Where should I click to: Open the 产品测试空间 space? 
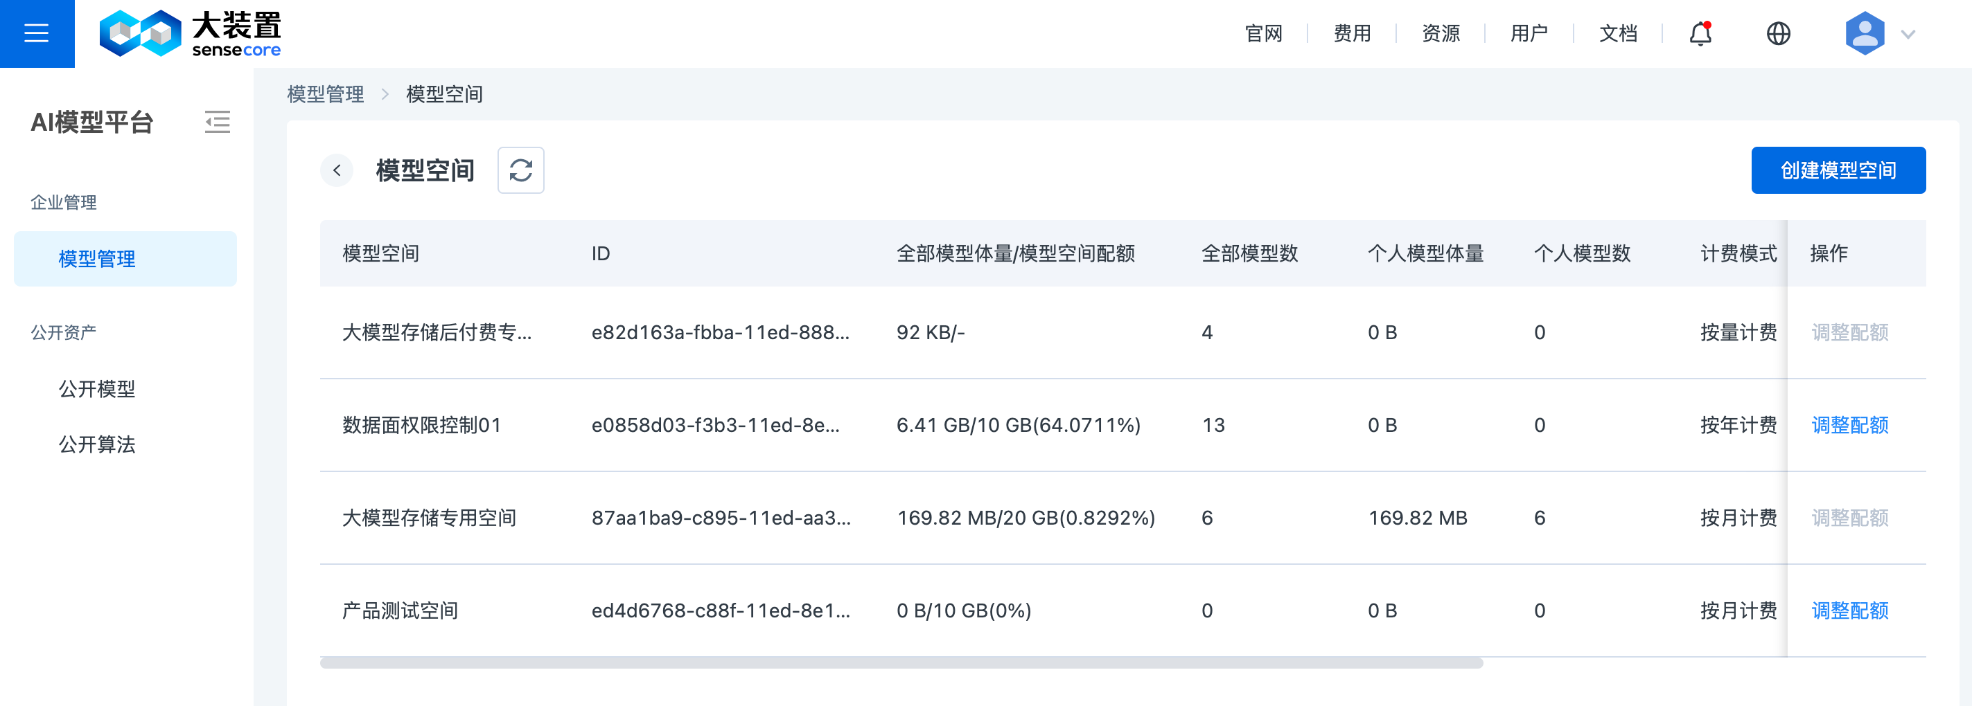(x=400, y=610)
